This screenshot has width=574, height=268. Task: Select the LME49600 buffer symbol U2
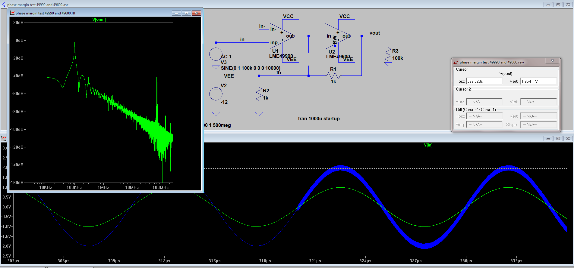click(336, 36)
